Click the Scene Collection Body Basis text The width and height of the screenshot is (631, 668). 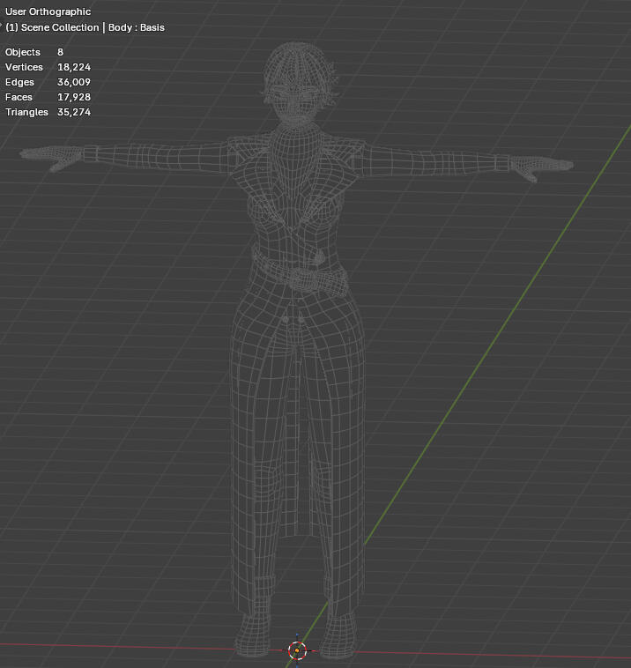[85, 27]
